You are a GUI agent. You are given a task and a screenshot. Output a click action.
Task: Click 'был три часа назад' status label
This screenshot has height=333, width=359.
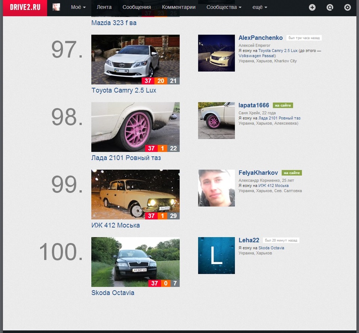click(x=304, y=38)
